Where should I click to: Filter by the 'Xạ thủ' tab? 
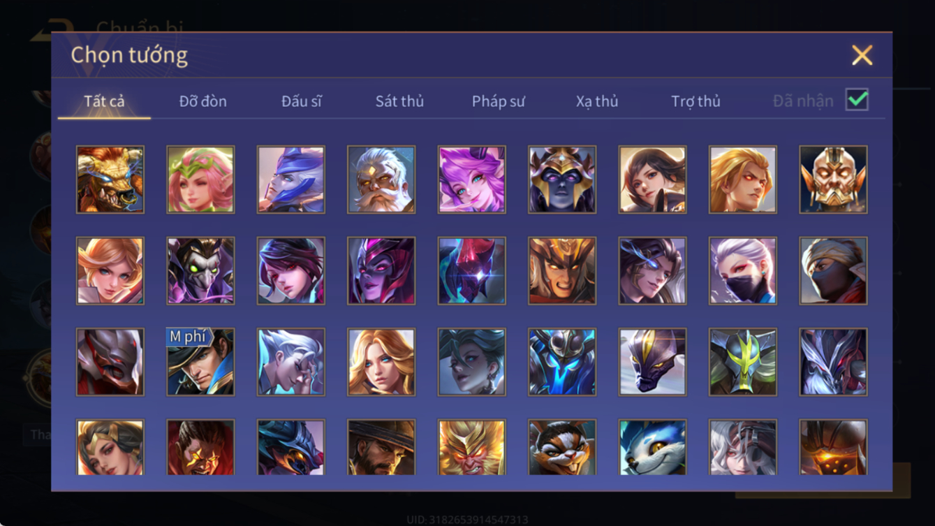click(597, 101)
